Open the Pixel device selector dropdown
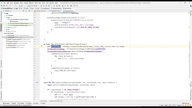Viewport: 192px width, 108px height. (33, 6)
